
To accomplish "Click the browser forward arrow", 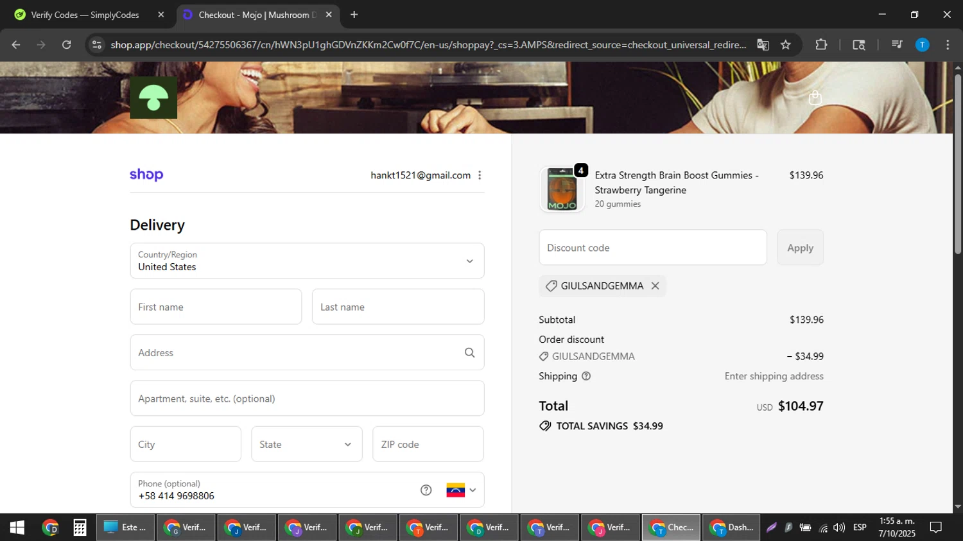I will tap(41, 45).
